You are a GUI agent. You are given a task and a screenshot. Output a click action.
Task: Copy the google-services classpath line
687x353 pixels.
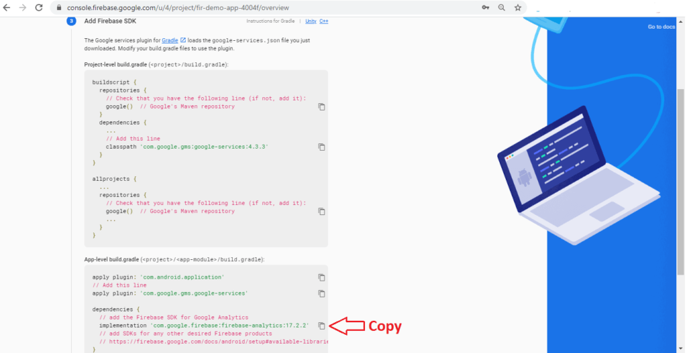click(x=321, y=147)
